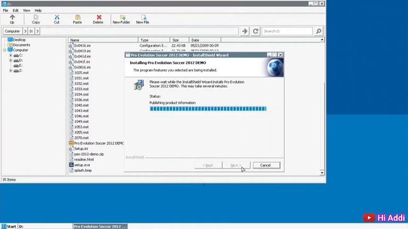Select the Desktop icon in sidebar
The width and height of the screenshot is (408, 229).
pos(10,39)
